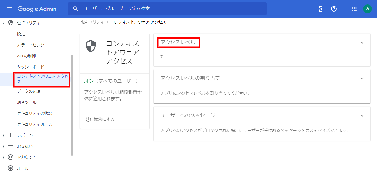Click アプリにアクセスレベルを割り当ててください text

[205, 93]
